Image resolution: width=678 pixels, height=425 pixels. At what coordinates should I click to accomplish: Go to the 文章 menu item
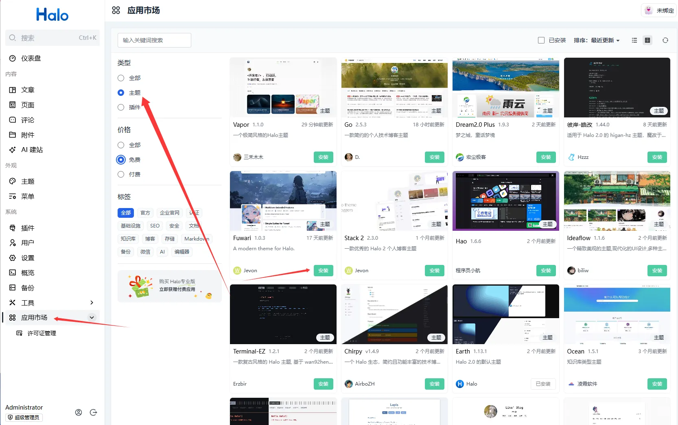click(28, 90)
